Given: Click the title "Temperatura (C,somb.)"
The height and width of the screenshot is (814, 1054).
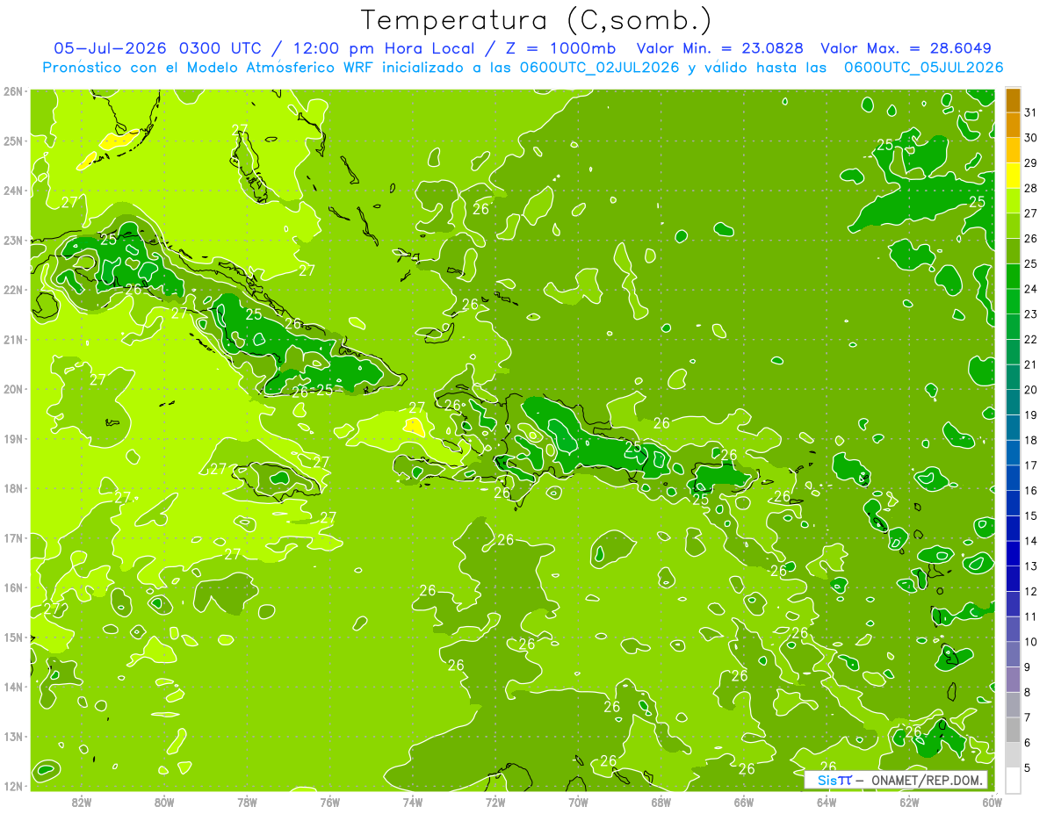Looking at the screenshot, I should click(536, 20).
